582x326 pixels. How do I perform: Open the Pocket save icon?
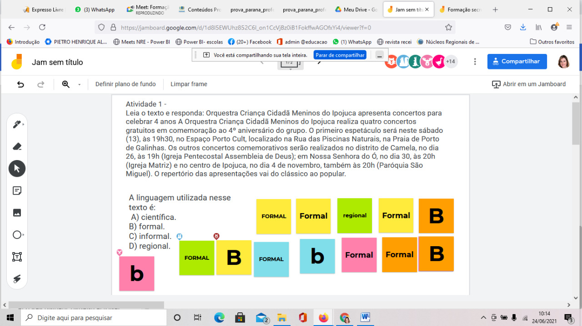(x=507, y=27)
